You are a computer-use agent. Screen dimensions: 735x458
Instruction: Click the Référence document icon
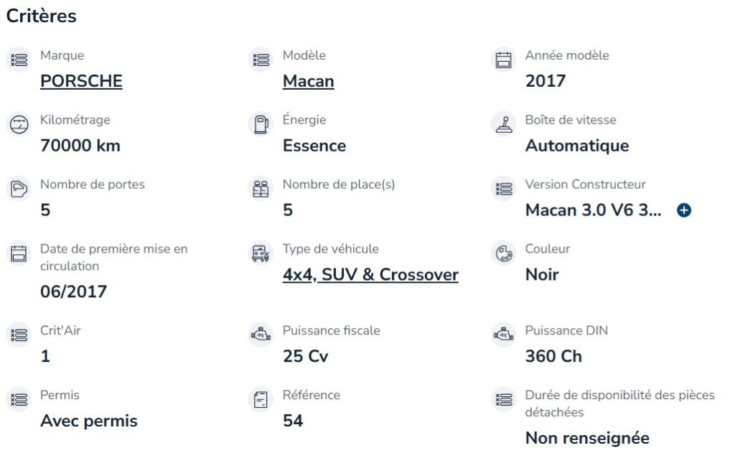click(x=261, y=399)
